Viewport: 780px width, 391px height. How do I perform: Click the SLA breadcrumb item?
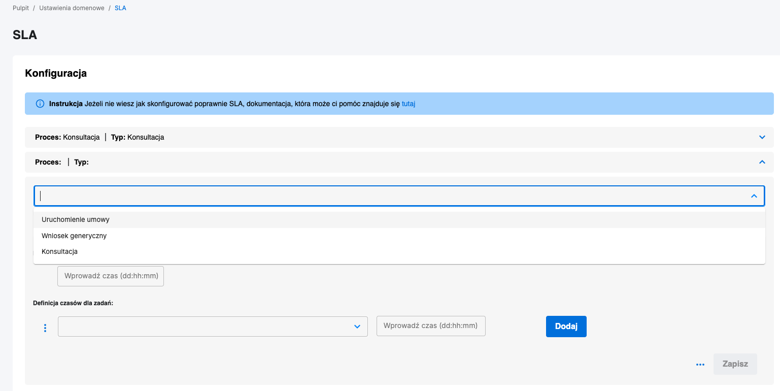click(120, 8)
